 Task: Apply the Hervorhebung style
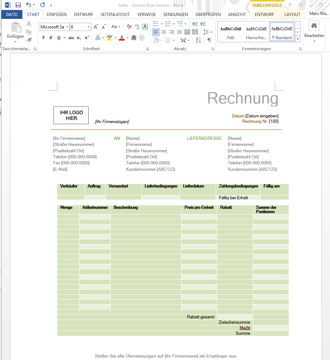(x=256, y=32)
